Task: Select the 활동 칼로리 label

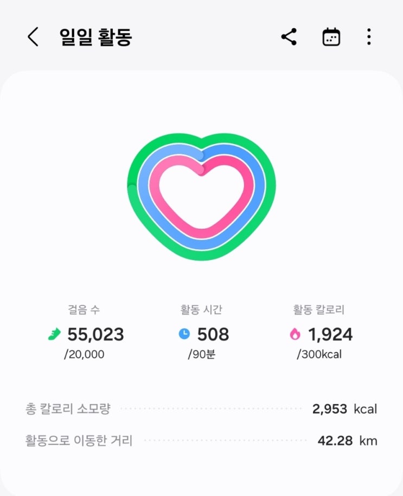Action: click(x=318, y=310)
